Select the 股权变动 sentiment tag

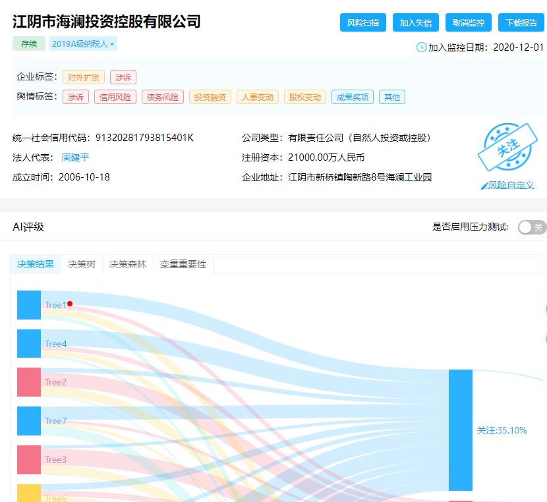304,97
